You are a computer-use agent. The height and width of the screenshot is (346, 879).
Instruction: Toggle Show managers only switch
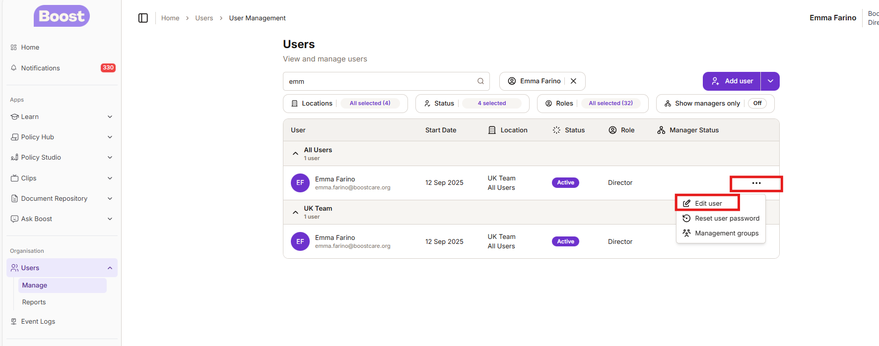tap(757, 103)
